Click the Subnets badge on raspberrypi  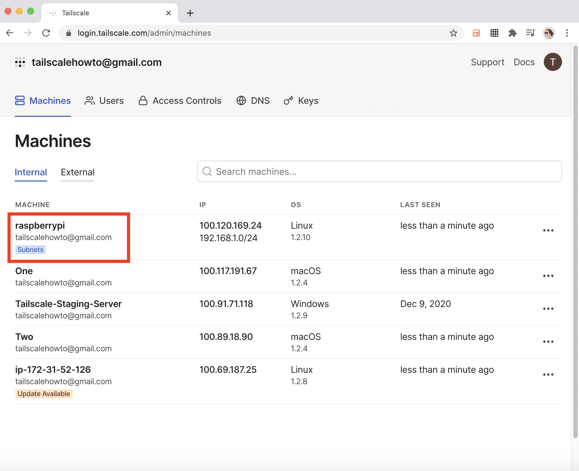pos(30,250)
